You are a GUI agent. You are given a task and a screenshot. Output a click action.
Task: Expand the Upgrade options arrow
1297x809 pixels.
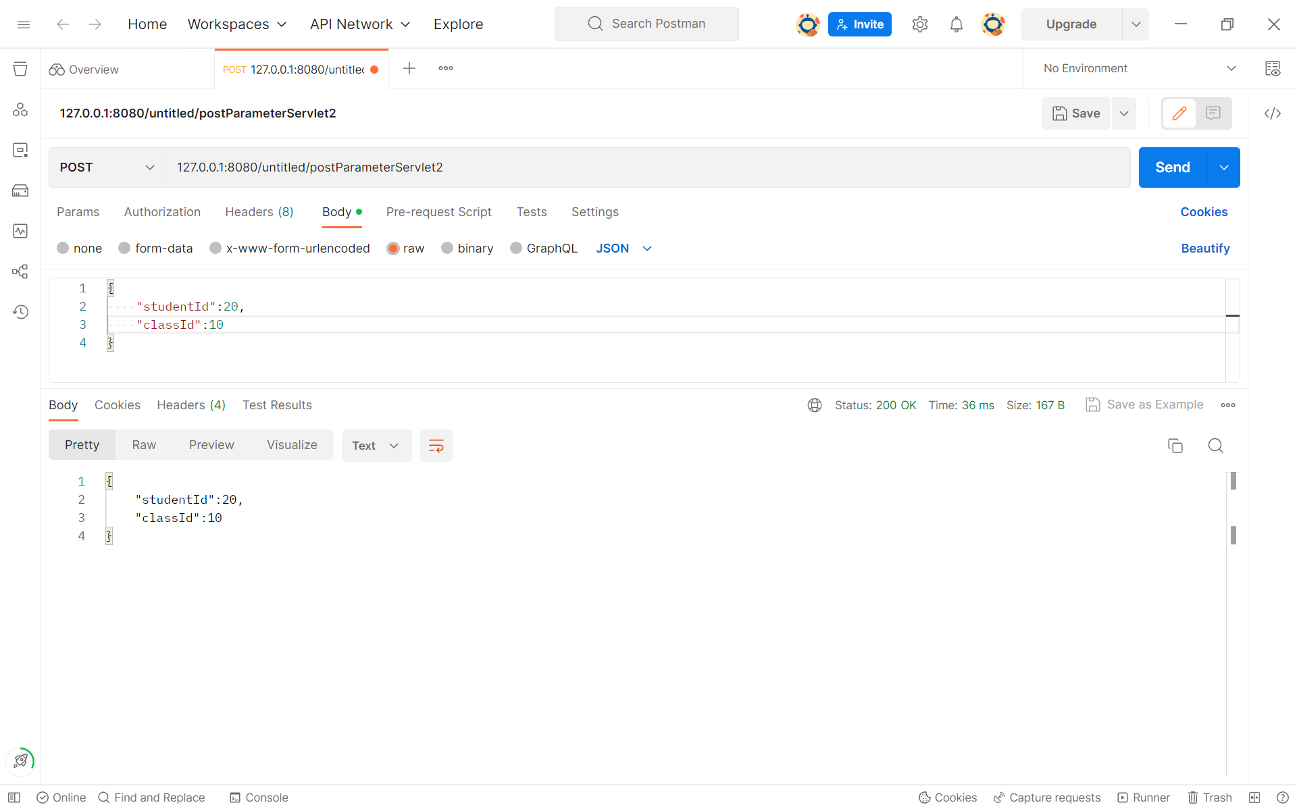1136,24
